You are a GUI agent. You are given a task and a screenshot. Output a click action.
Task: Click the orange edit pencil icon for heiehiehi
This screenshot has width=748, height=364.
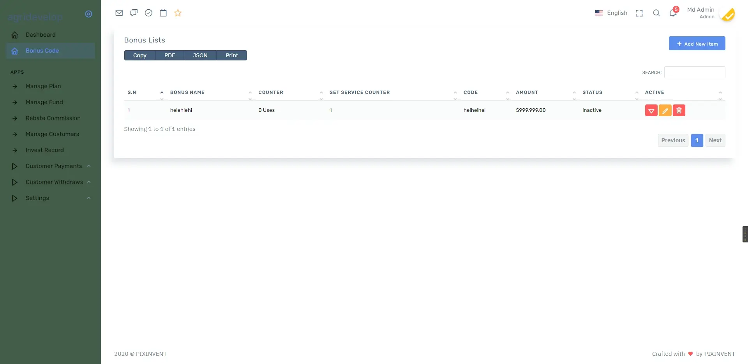665,110
